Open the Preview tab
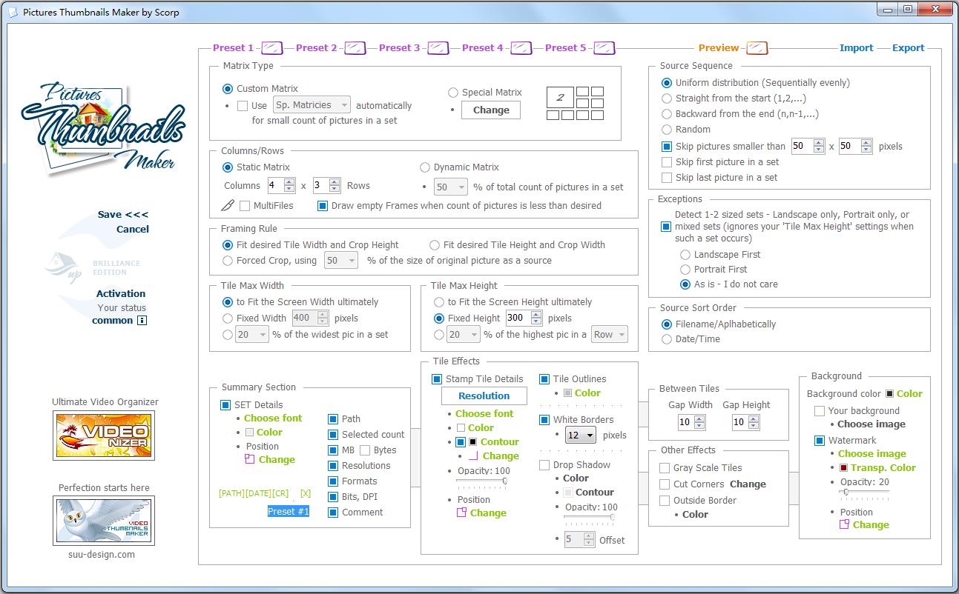 coord(719,48)
